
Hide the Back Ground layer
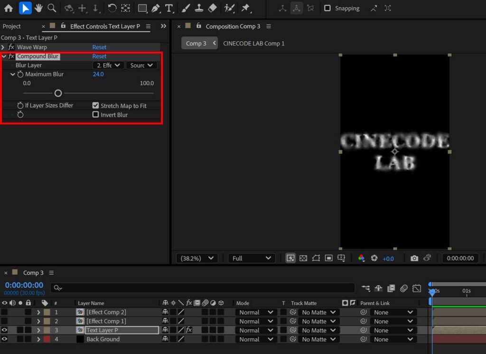pyautogui.click(x=4, y=339)
